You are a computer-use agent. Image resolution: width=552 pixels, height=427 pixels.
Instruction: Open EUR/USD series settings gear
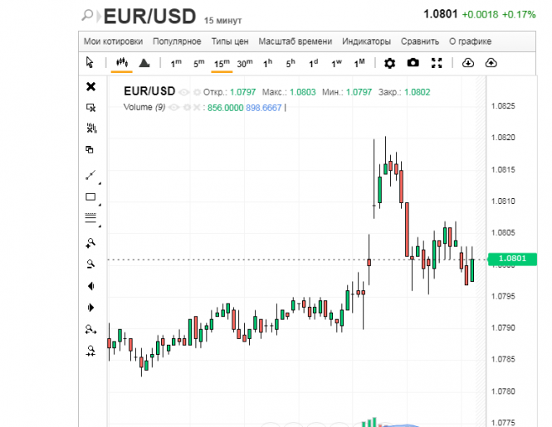click(198, 93)
